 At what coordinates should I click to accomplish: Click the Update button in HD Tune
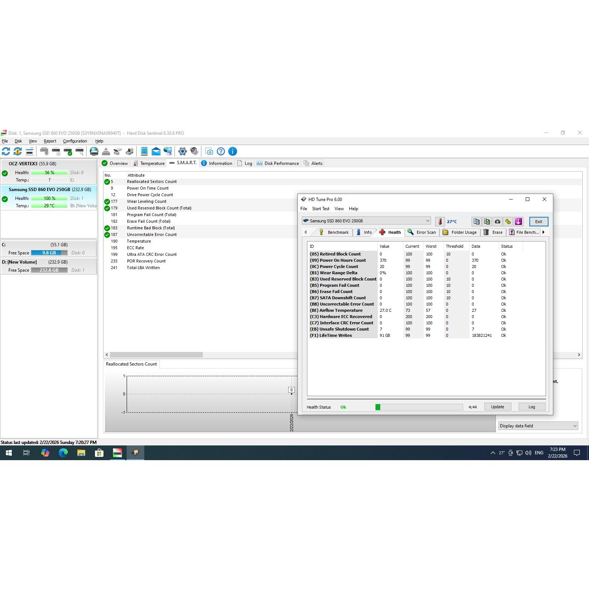coord(497,407)
